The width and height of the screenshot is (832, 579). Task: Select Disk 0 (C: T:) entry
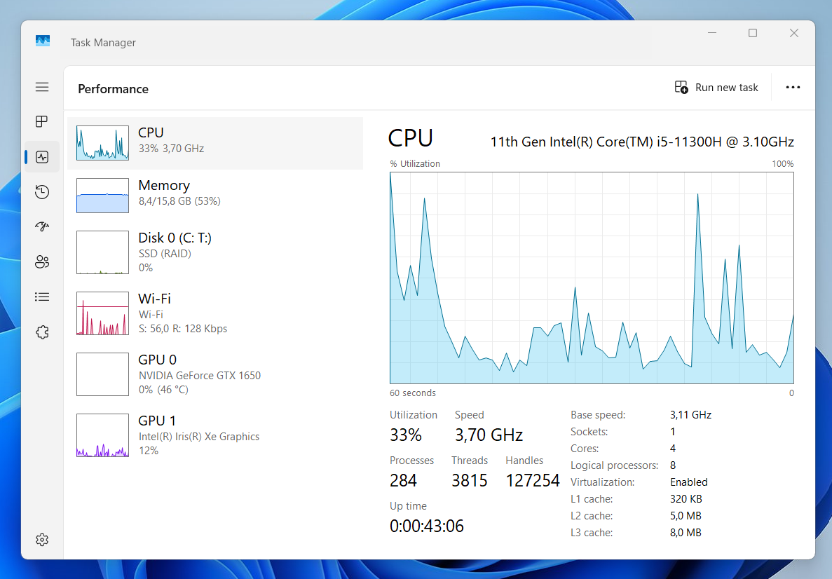coord(215,252)
